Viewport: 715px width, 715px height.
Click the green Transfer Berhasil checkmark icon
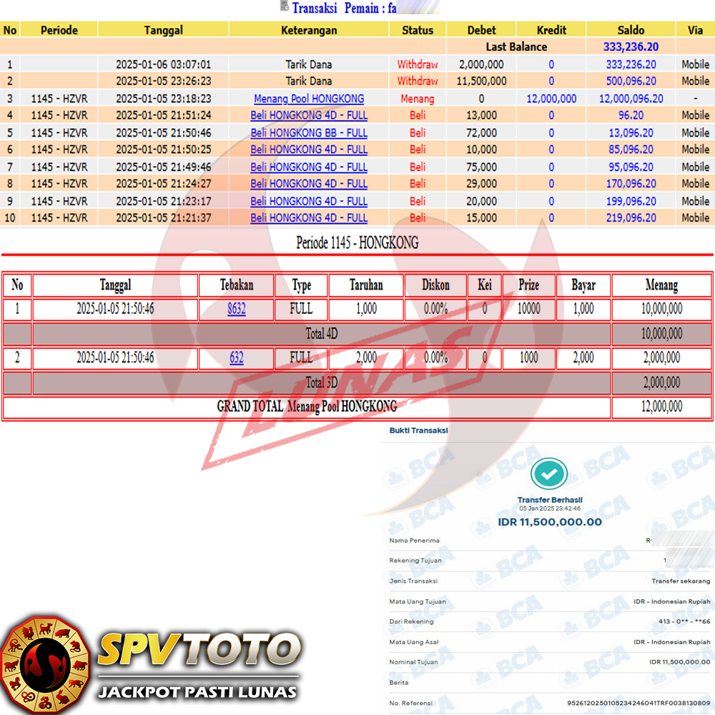tap(549, 473)
